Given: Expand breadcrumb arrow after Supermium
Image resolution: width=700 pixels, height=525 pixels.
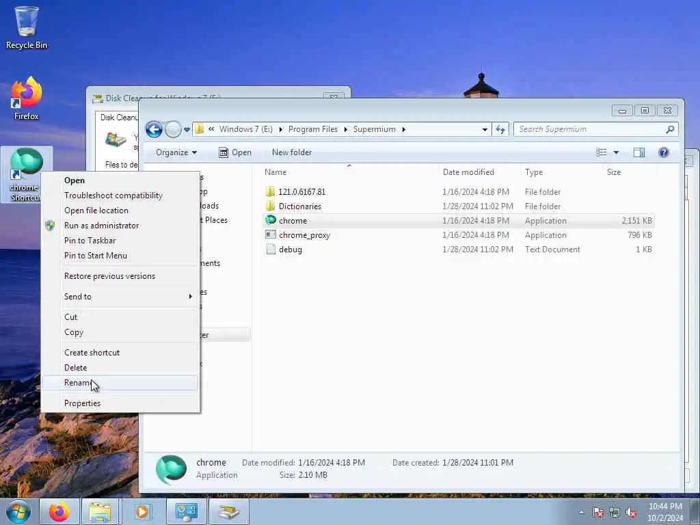Looking at the screenshot, I should pyautogui.click(x=403, y=129).
